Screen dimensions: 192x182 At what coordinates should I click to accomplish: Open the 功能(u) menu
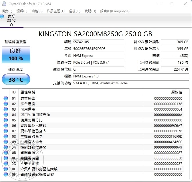[37, 11]
